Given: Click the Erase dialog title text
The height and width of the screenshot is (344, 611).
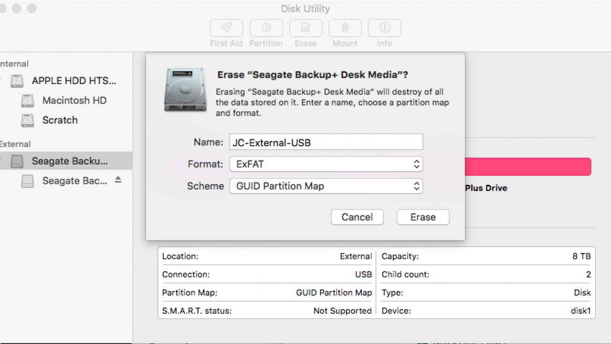Looking at the screenshot, I should (x=313, y=75).
